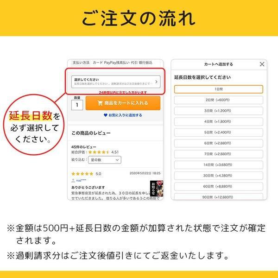The width and height of the screenshot is (278, 278).
Task: Select the 1日間 extension option
Action: (218, 89)
